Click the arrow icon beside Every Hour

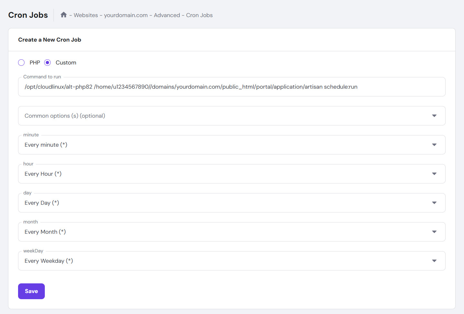coord(434,174)
